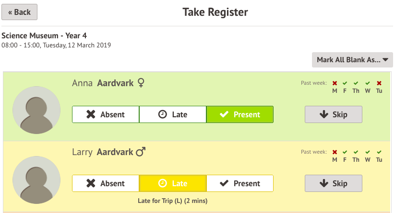Screen dimensions: 395x213
Task: Toggle Larry Aardvark's Late status
Action: [173, 183]
